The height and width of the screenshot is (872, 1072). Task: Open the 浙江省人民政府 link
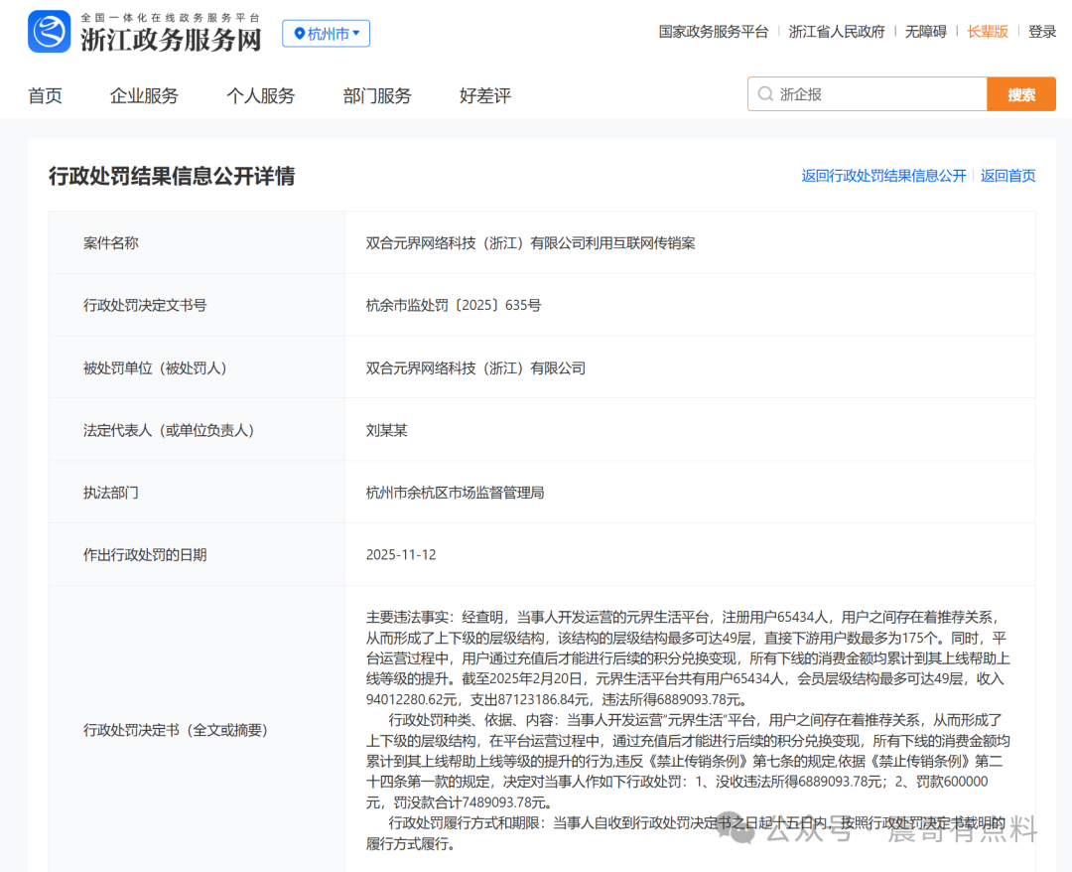[837, 32]
